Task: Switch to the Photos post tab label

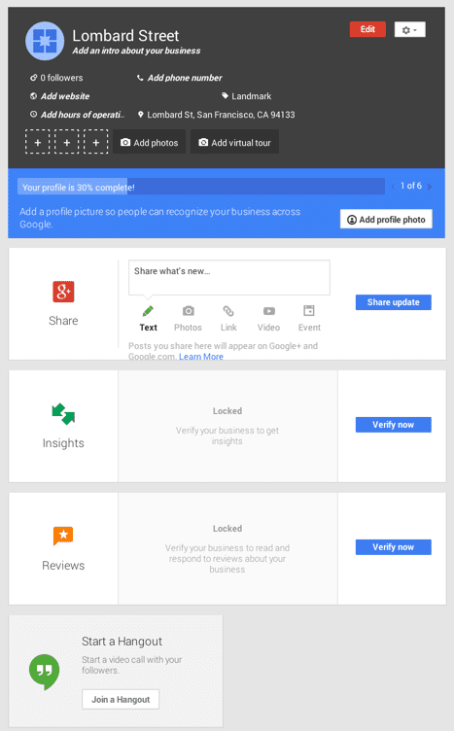Action: [188, 328]
